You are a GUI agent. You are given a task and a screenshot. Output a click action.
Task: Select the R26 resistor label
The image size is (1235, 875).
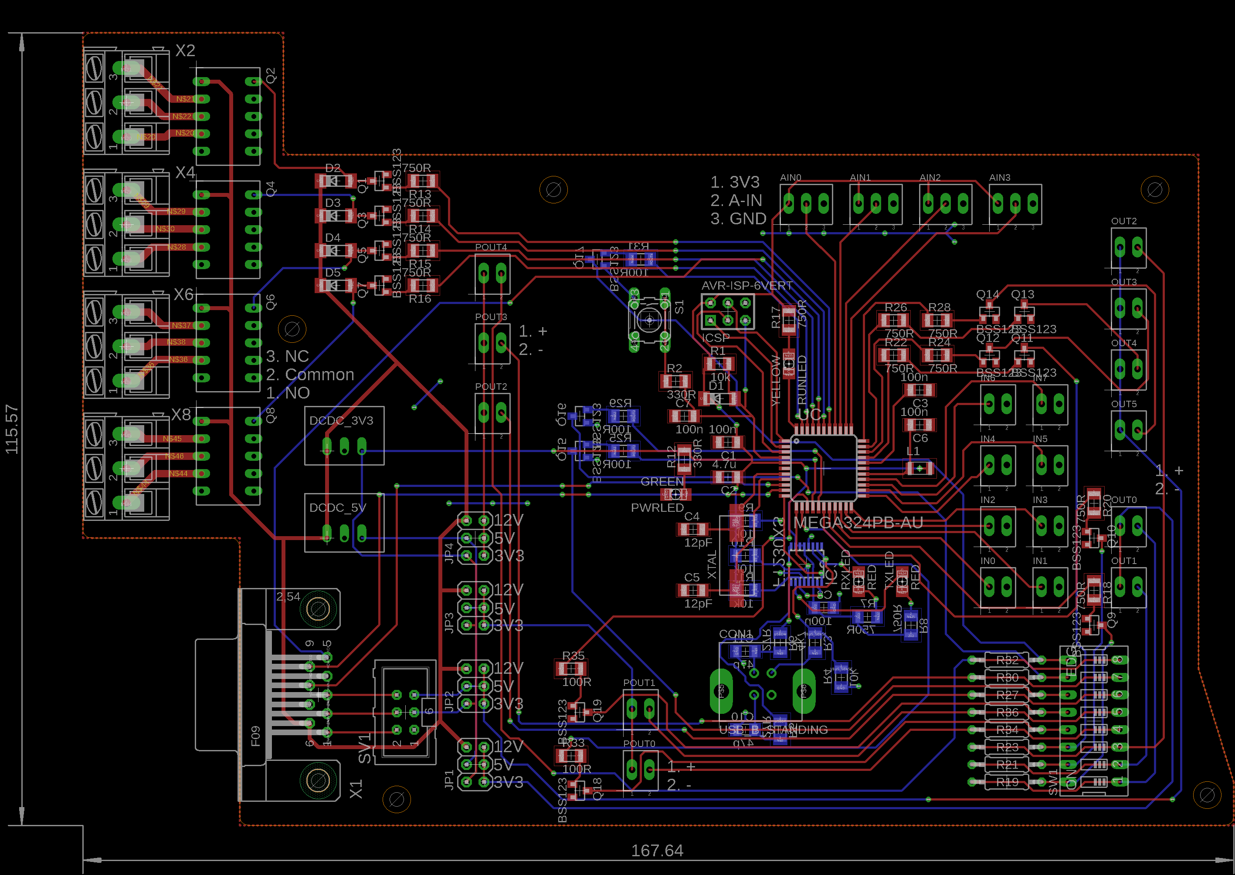click(x=896, y=307)
